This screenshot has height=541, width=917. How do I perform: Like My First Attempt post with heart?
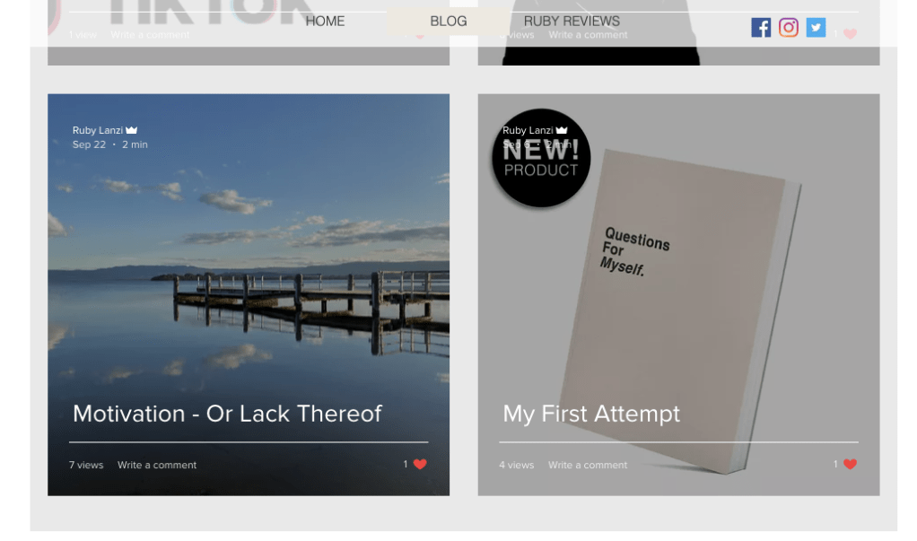(851, 465)
